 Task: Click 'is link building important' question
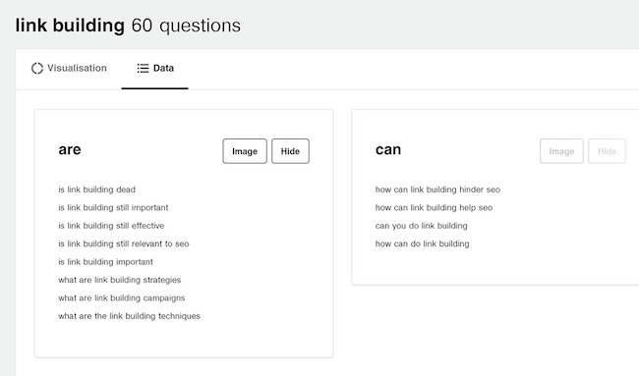pyautogui.click(x=105, y=262)
